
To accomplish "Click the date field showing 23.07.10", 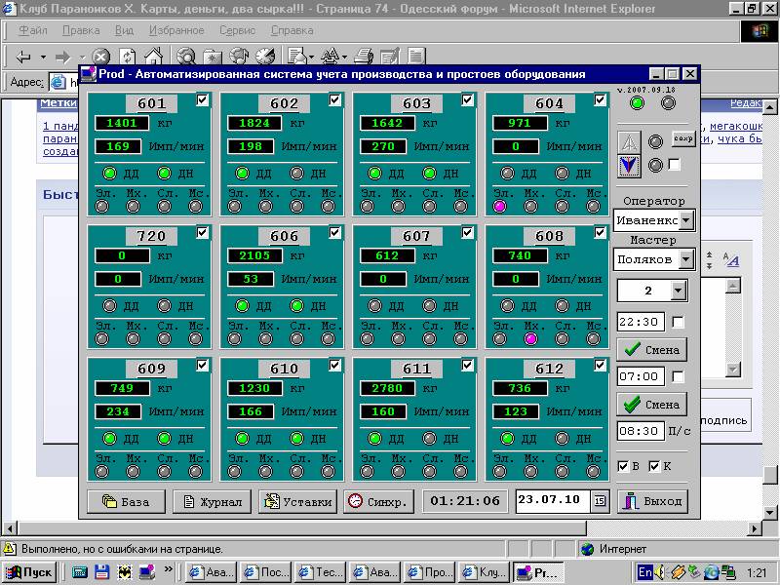I will [x=553, y=500].
